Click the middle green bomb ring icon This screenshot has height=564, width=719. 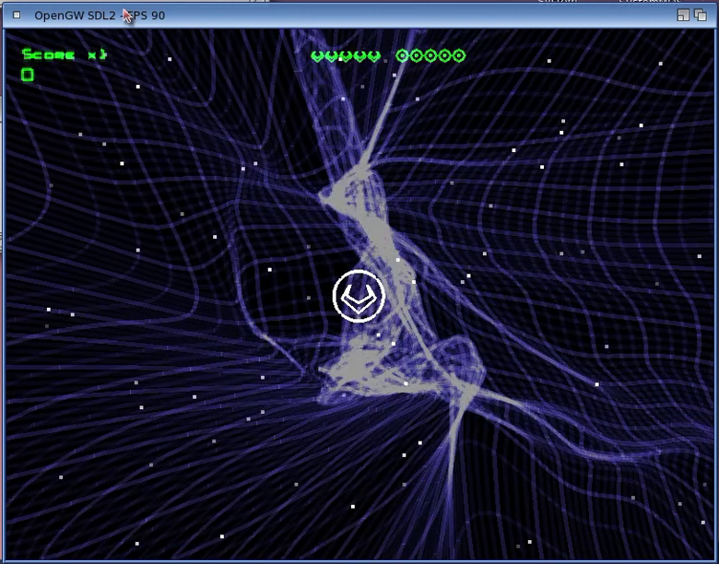(430, 56)
